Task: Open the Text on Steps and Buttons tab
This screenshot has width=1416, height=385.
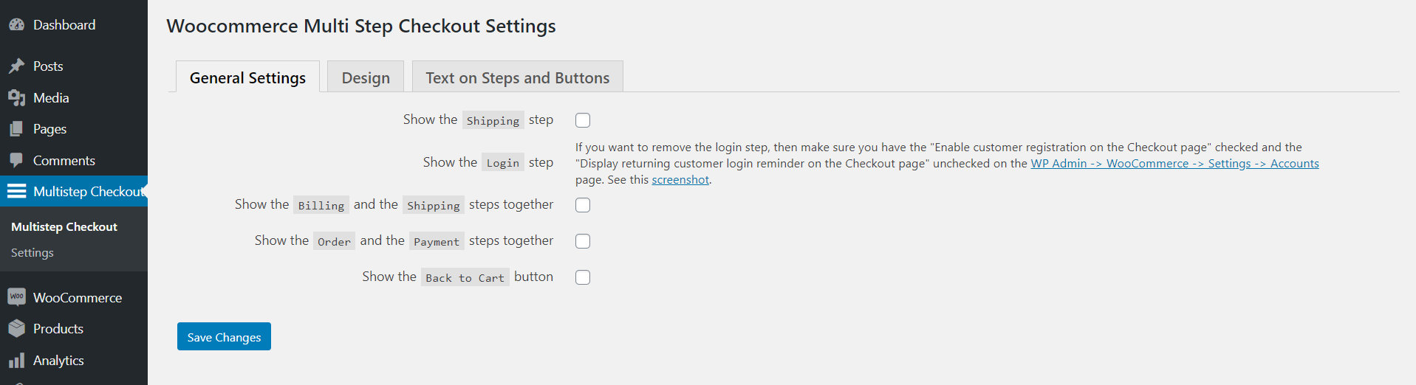Action: coord(517,77)
